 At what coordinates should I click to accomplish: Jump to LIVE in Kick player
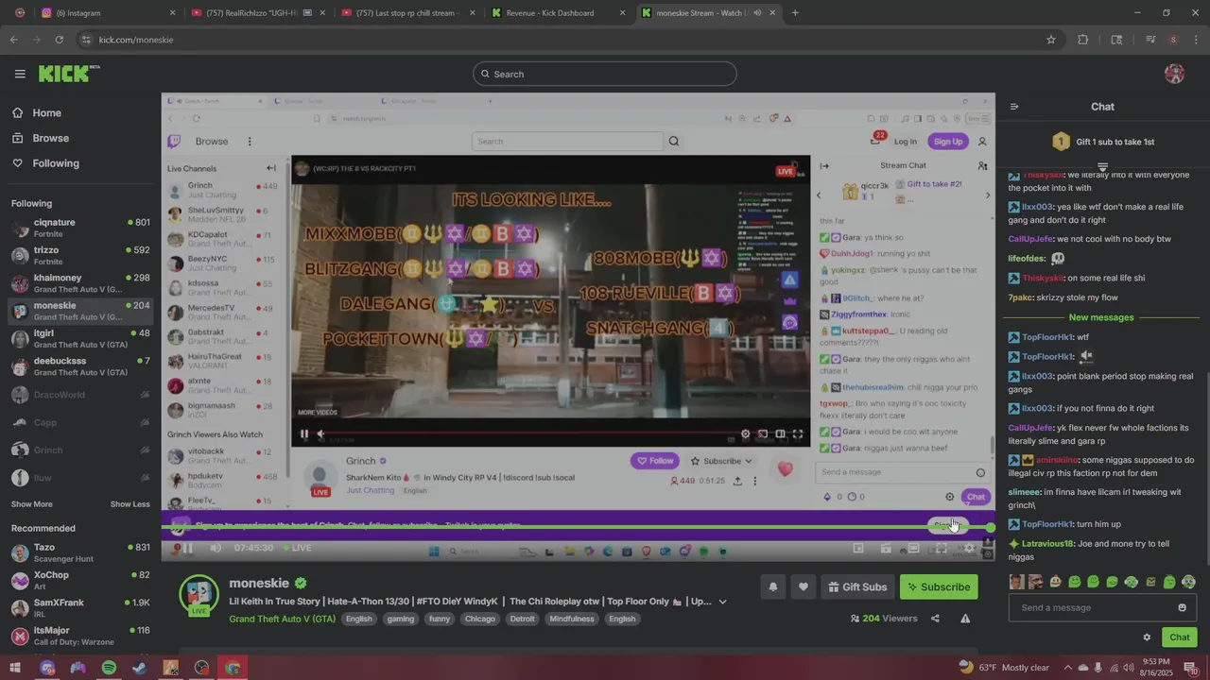297,548
